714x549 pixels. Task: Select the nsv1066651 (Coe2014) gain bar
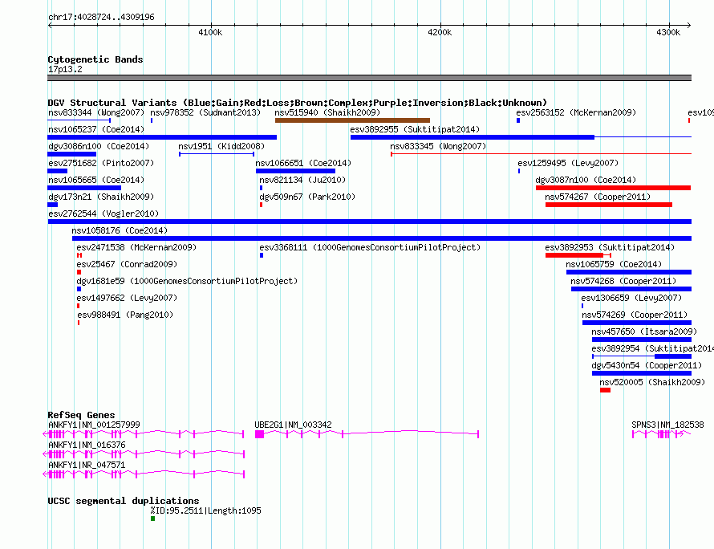(x=295, y=171)
